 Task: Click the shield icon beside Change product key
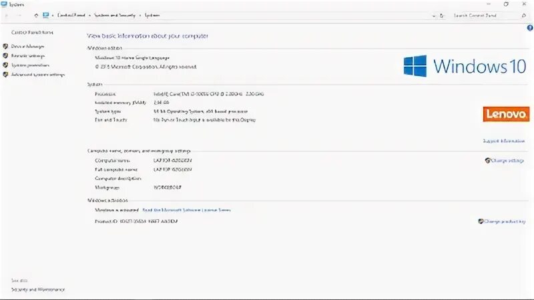481,221
